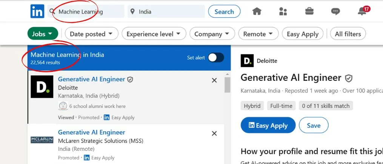This screenshot has width=383, height=164.
Task: Open Notifications bell with 17 badge
Action: click(362, 12)
